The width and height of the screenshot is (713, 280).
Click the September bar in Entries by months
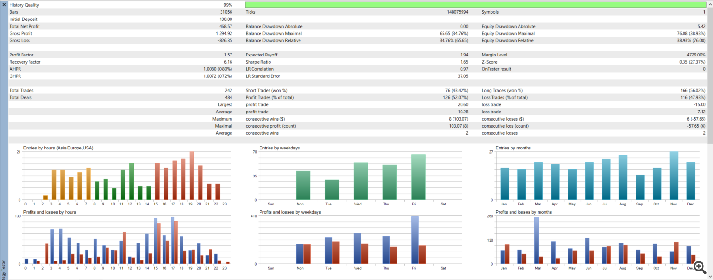click(640, 187)
